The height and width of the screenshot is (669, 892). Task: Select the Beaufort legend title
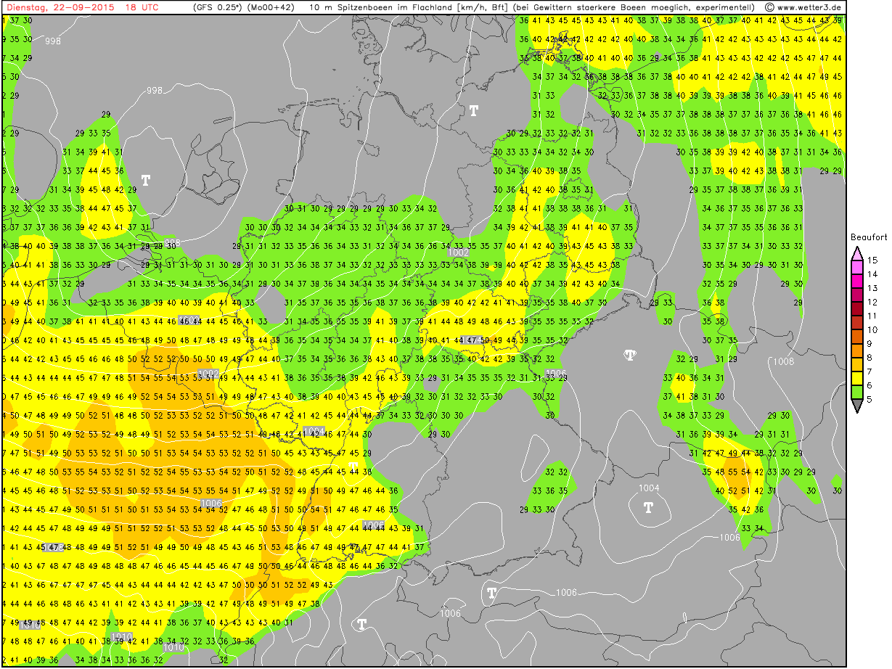pos(869,237)
